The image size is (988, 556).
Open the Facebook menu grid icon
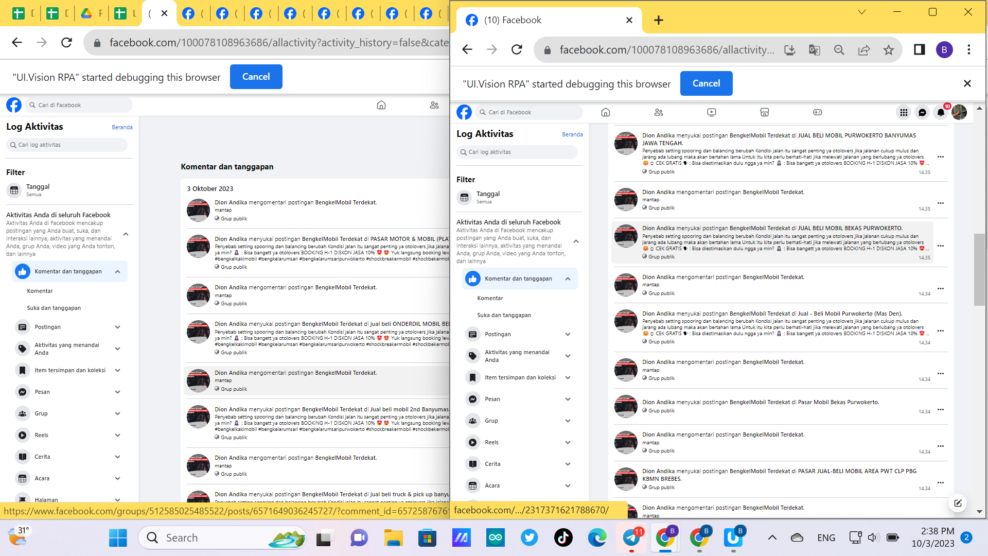point(904,112)
